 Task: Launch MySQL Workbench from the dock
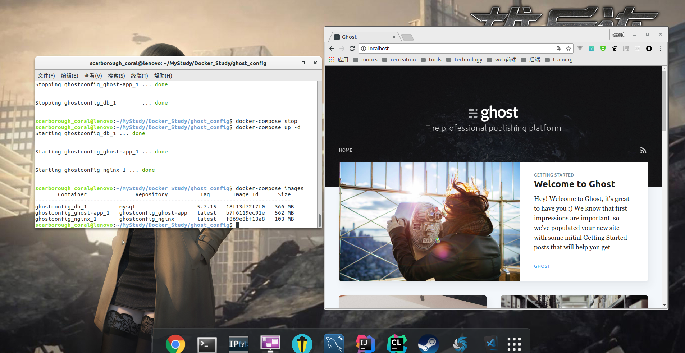(333, 344)
